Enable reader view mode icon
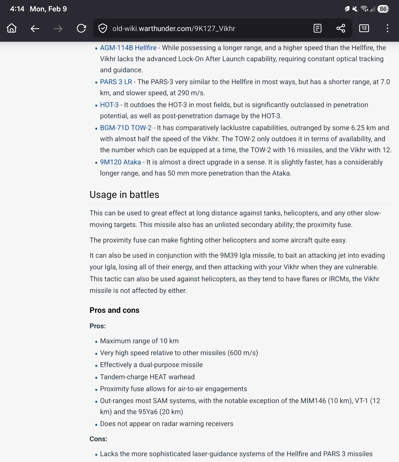 click(317, 28)
